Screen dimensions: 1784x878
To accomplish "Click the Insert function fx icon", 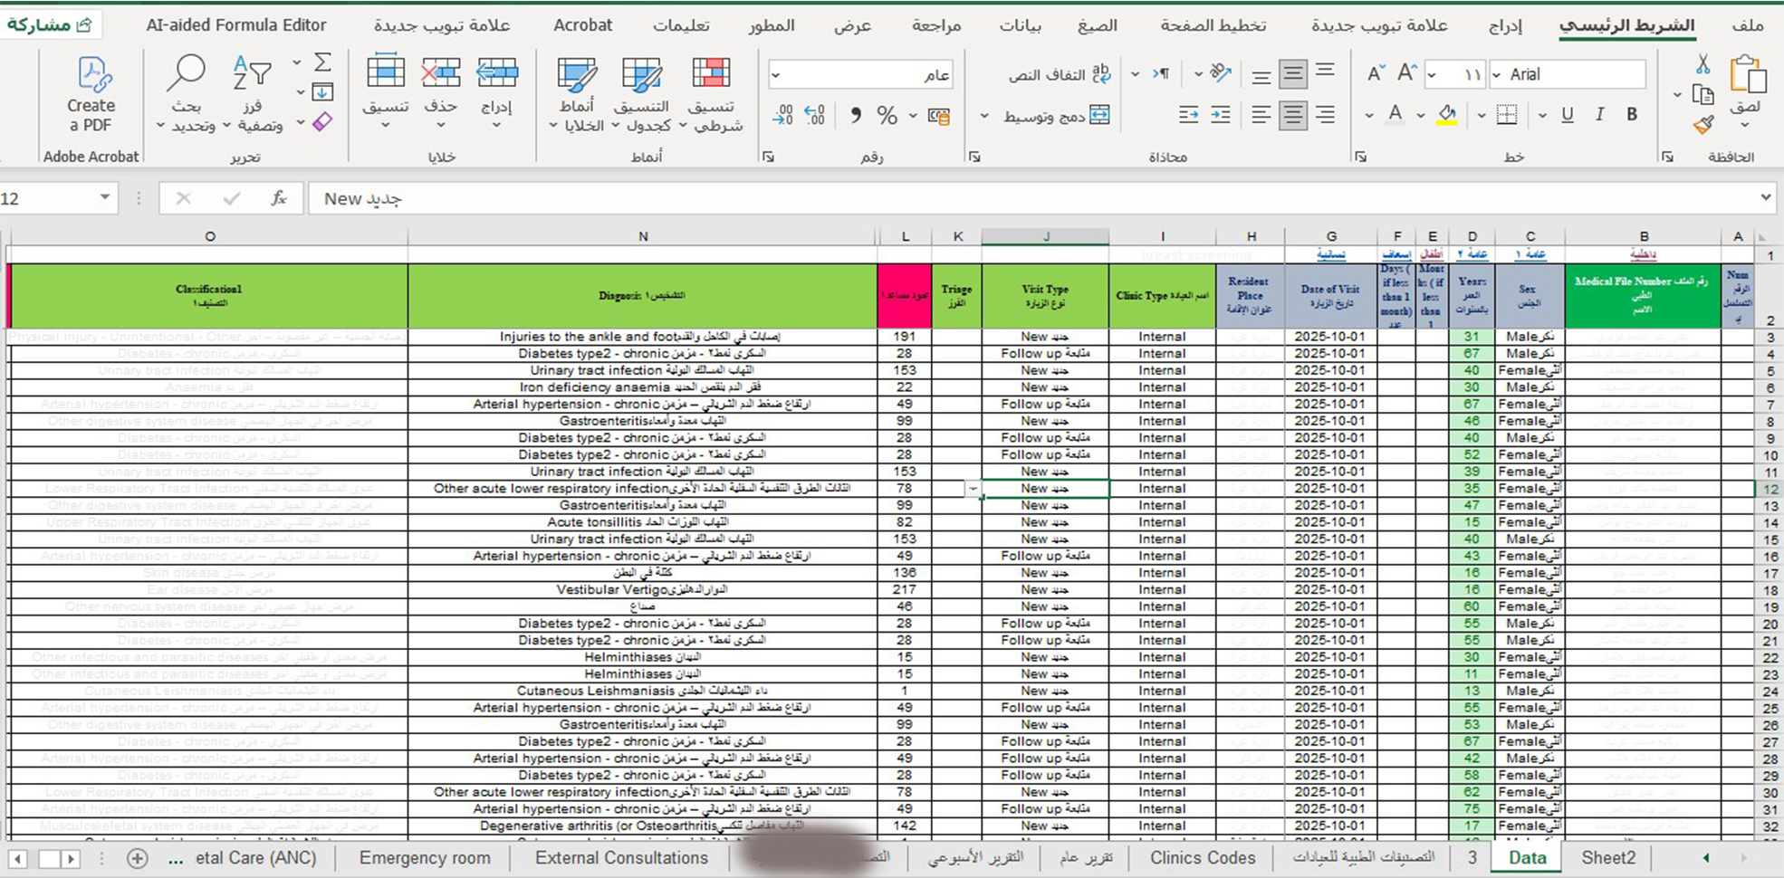I will (x=279, y=198).
